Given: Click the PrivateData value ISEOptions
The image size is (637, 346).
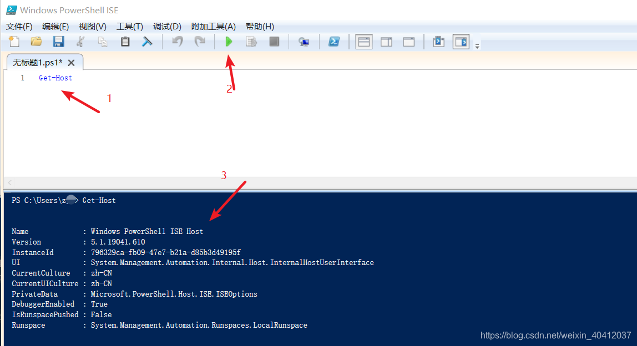Looking at the screenshot, I should pyautogui.click(x=174, y=294).
